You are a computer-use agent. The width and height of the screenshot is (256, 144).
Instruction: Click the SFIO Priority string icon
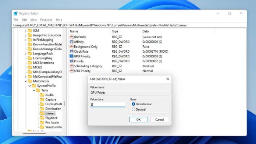point(71,71)
